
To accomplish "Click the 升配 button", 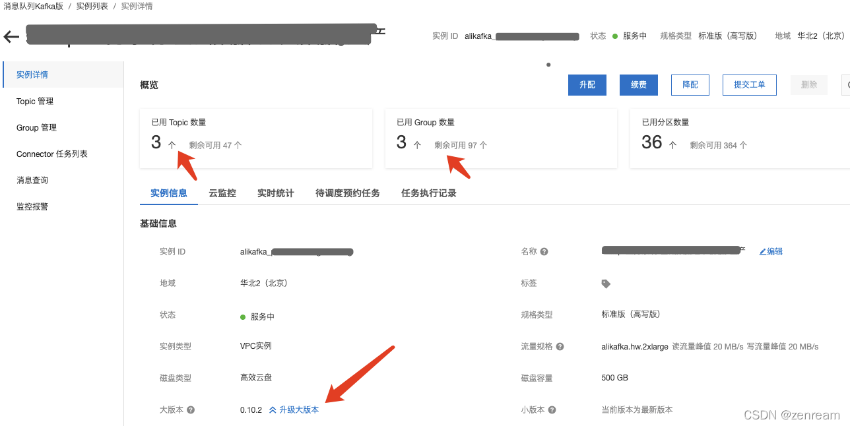I will pos(587,84).
